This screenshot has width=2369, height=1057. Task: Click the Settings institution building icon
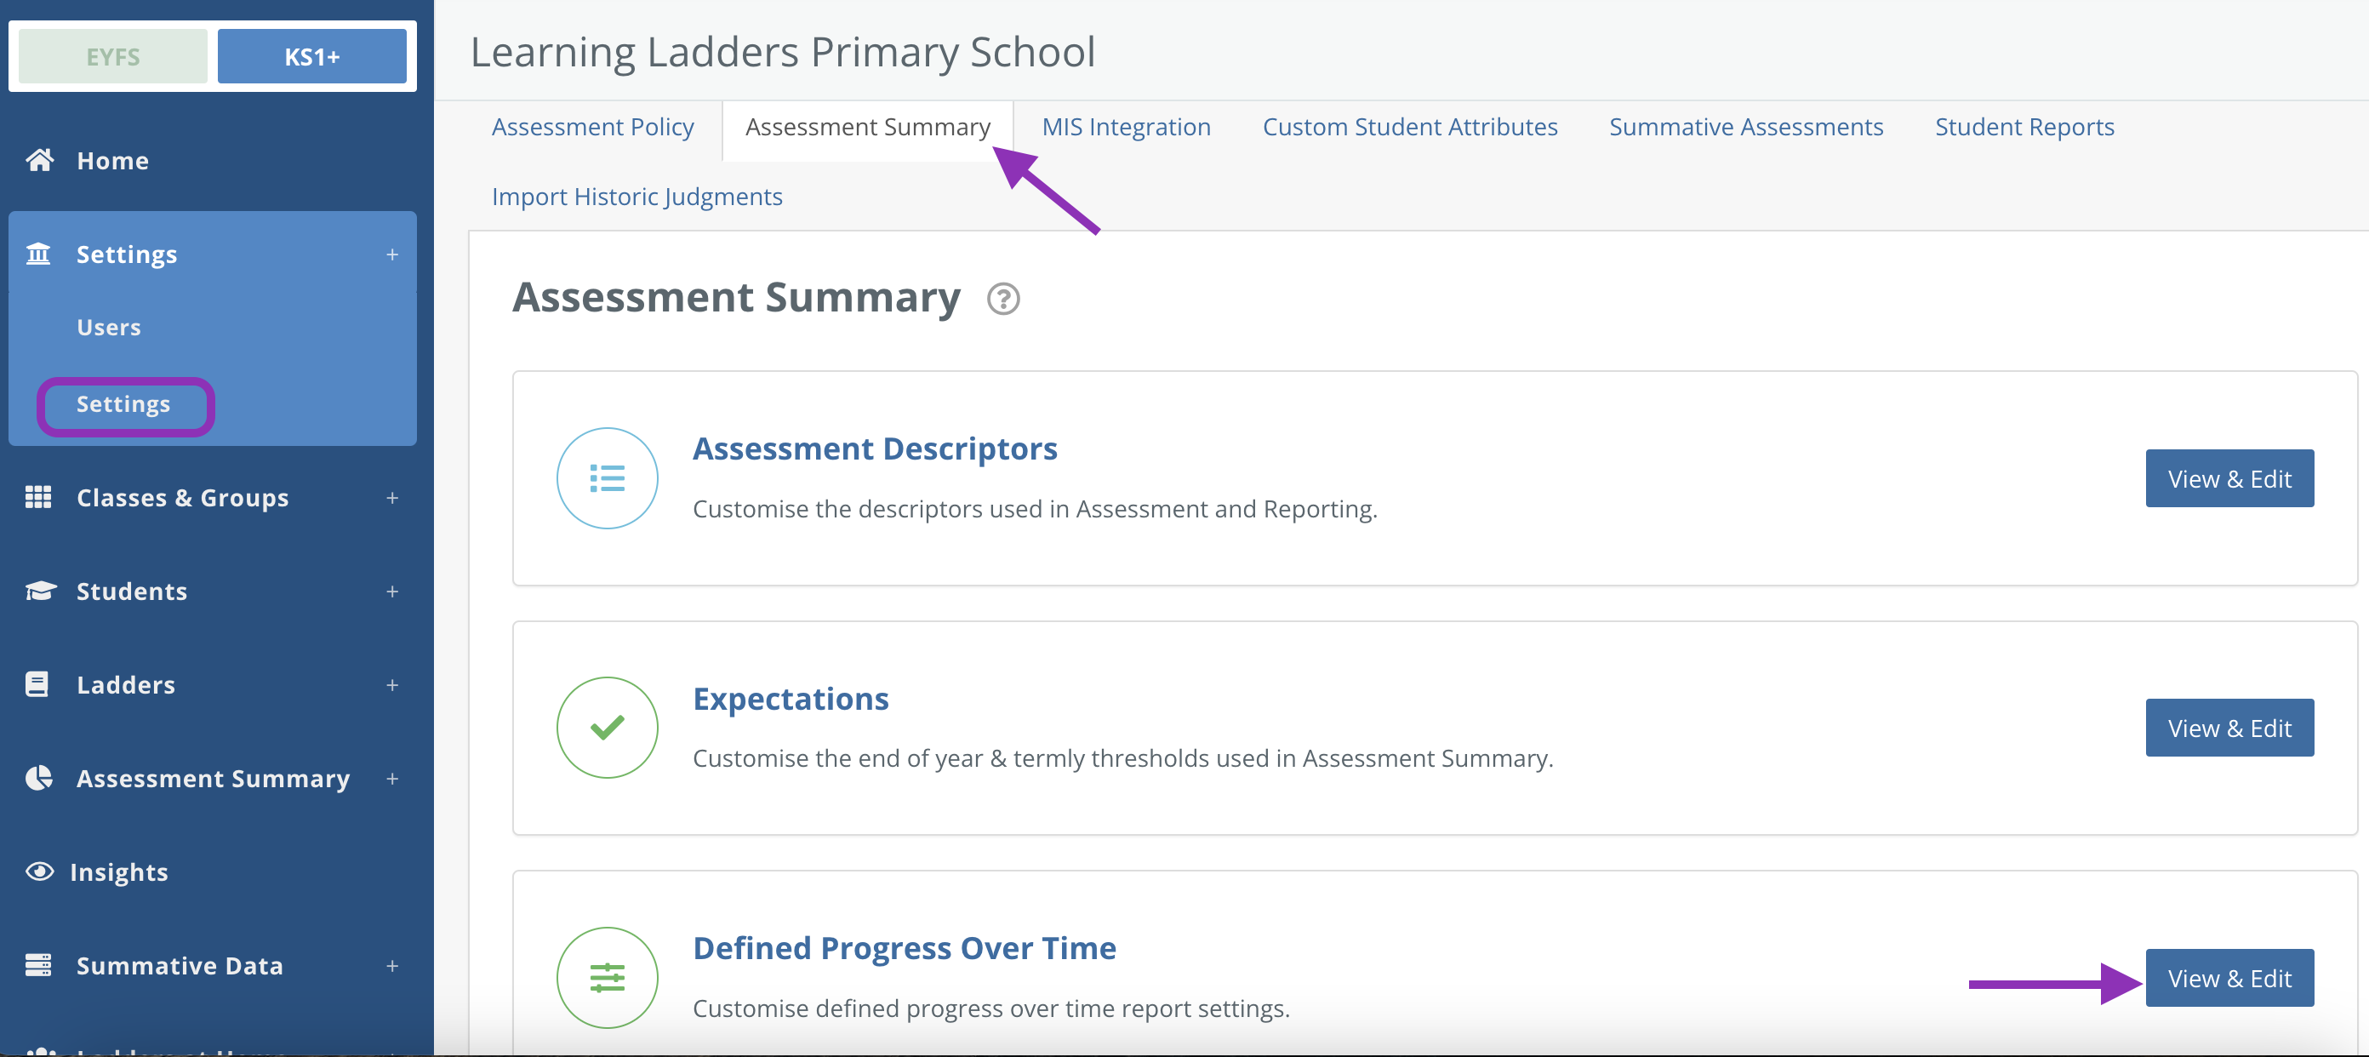point(37,253)
